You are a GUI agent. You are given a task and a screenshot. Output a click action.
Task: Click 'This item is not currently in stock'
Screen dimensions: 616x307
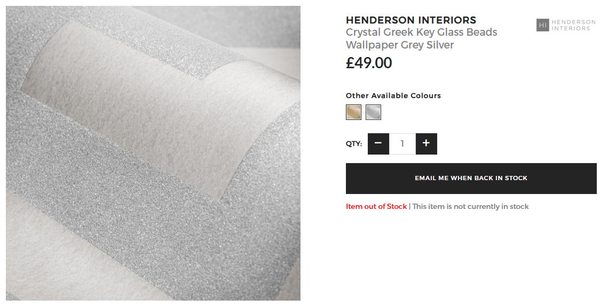click(x=471, y=207)
